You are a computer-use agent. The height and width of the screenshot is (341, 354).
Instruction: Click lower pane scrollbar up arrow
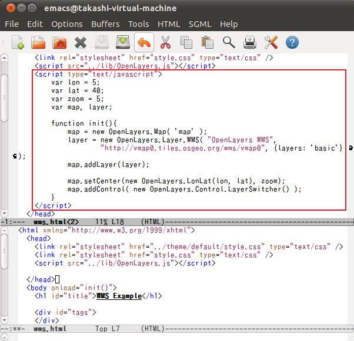4,229
